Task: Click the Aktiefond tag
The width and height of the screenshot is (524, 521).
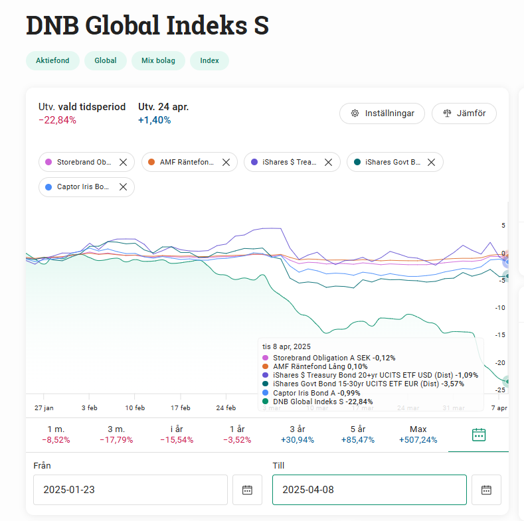Action: [53, 60]
